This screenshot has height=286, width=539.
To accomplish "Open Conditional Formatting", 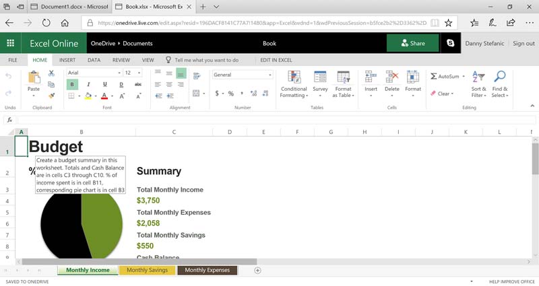I will point(294,84).
